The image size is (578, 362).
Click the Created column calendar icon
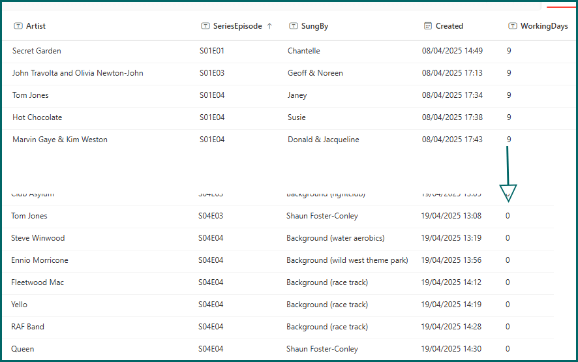pos(427,26)
